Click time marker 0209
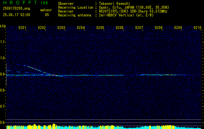 (178, 28)
